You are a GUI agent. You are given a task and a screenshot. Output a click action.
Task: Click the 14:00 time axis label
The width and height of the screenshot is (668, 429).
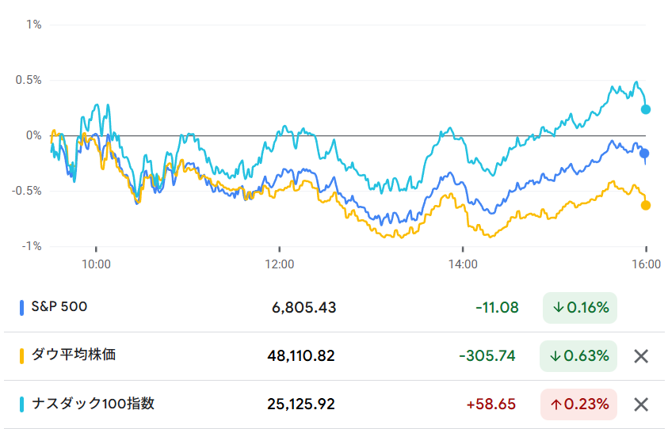pos(463,263)
